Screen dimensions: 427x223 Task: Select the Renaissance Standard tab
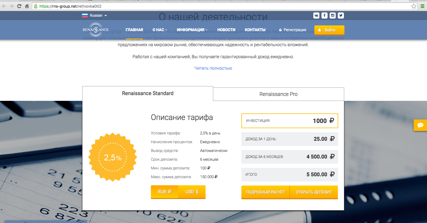tap(148, 93)
